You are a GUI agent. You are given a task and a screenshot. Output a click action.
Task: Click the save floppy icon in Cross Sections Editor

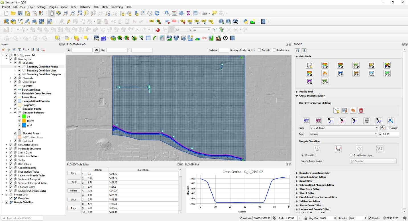(345, 110)
